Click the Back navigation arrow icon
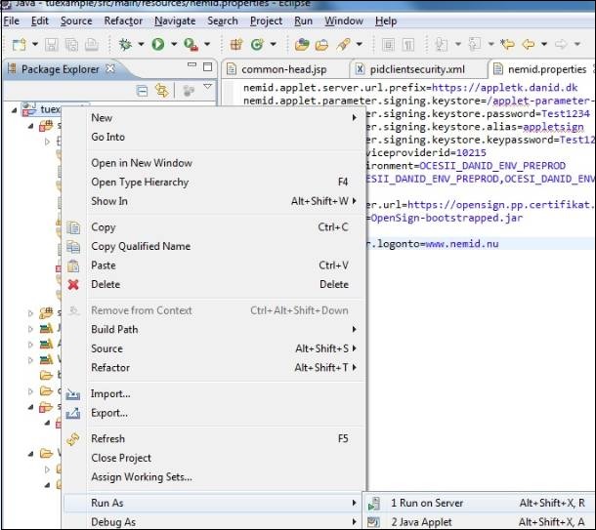The width and height of the screenshot is (596, 530). [x=529, y=45]
